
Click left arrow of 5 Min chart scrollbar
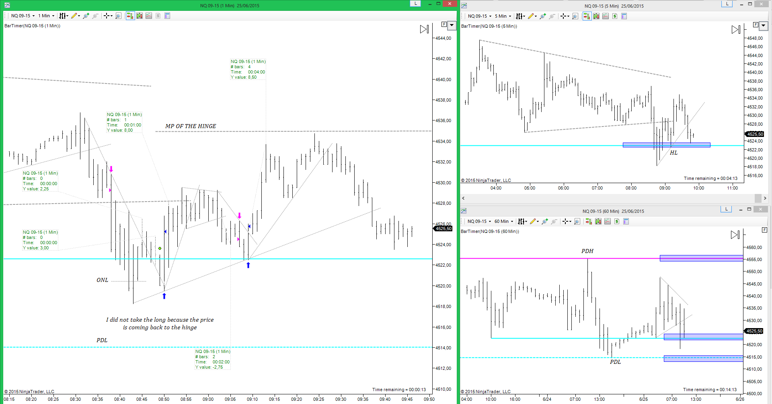(x=463, y=198)
